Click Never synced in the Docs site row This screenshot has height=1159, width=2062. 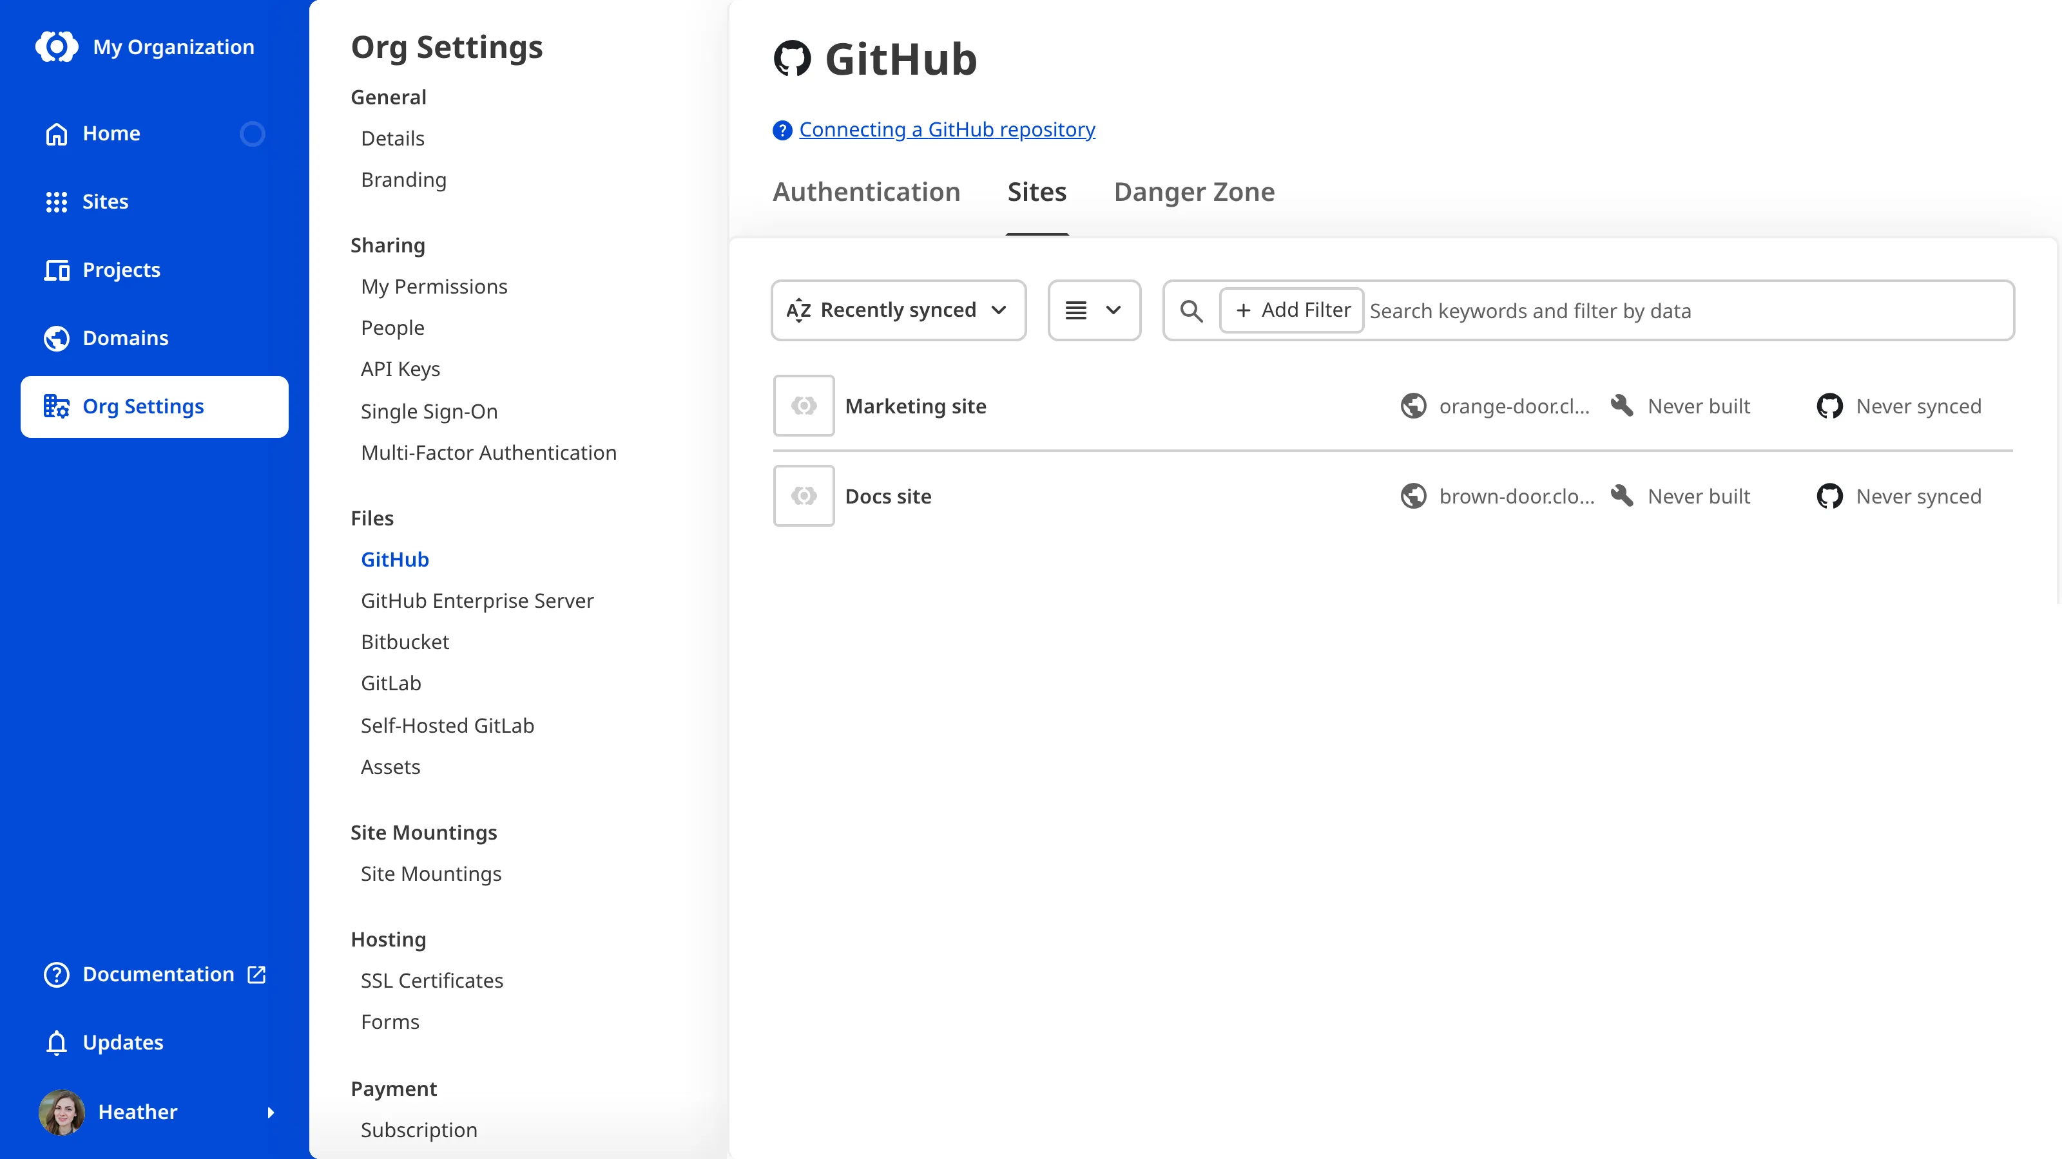(1919, 496)
